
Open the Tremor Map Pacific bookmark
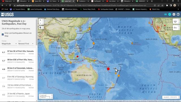[x=88, y=9]
